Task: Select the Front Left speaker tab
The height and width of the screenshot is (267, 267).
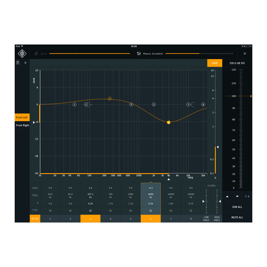Action: [x=22, y=117]
